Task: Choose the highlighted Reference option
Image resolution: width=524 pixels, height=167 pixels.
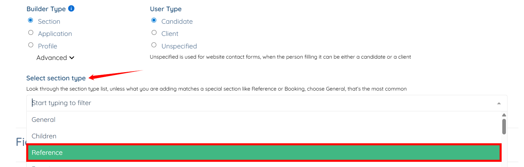Action: [264, 153]
